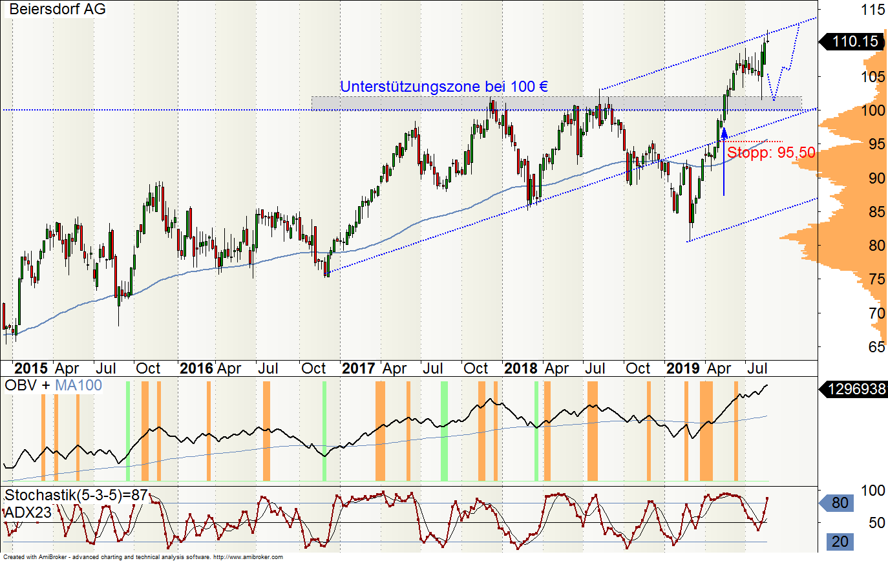Click the blue upward arrow near April 2019

click(724, 162)
